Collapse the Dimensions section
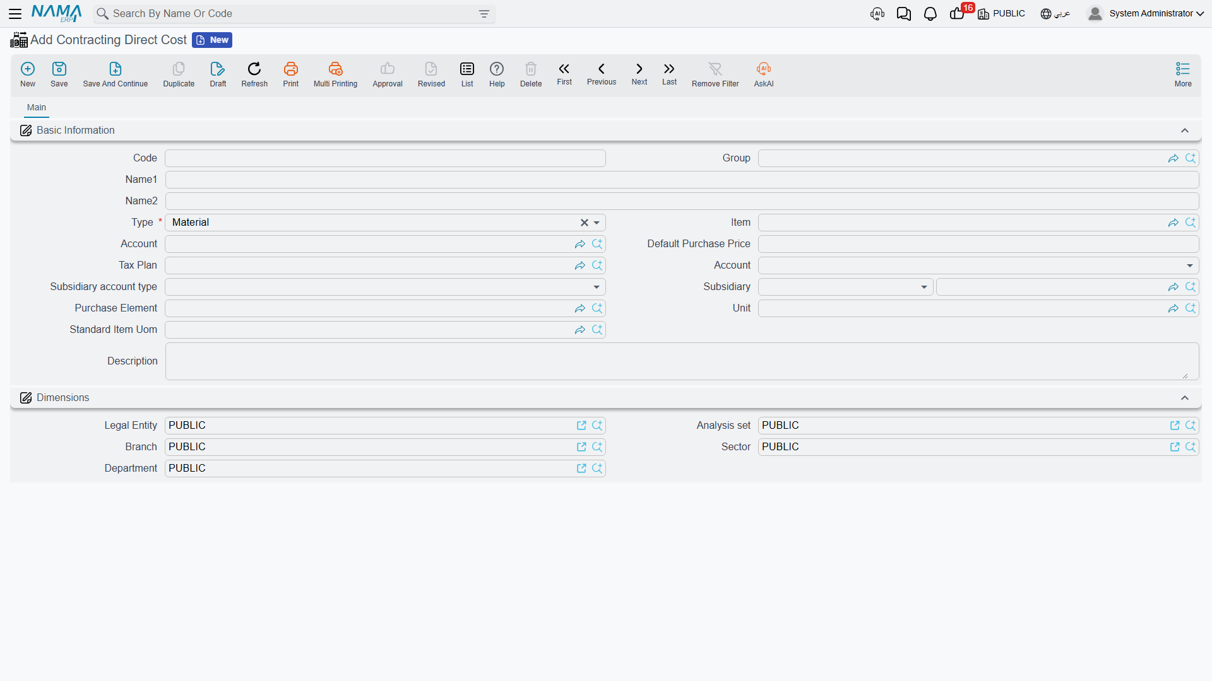This screenshot has width=1212, height=681. (x=1185, y=398)
